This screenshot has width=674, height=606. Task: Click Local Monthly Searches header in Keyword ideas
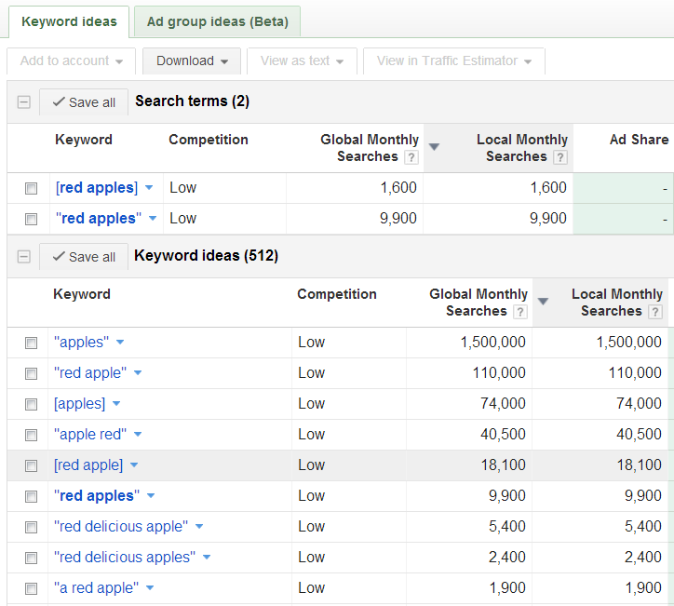pos(617,303)
